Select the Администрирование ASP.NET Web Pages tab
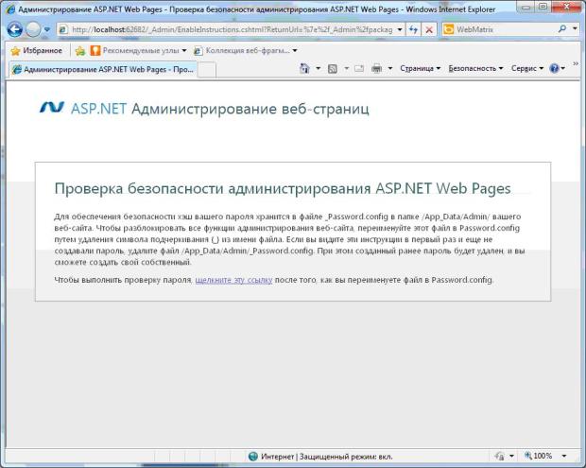Viewport: 586px width, 468px height. tap(103, 70)
